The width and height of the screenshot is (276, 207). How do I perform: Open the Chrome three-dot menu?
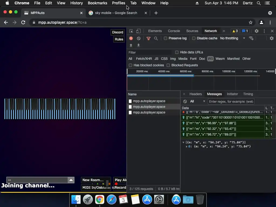click(270, 22)
